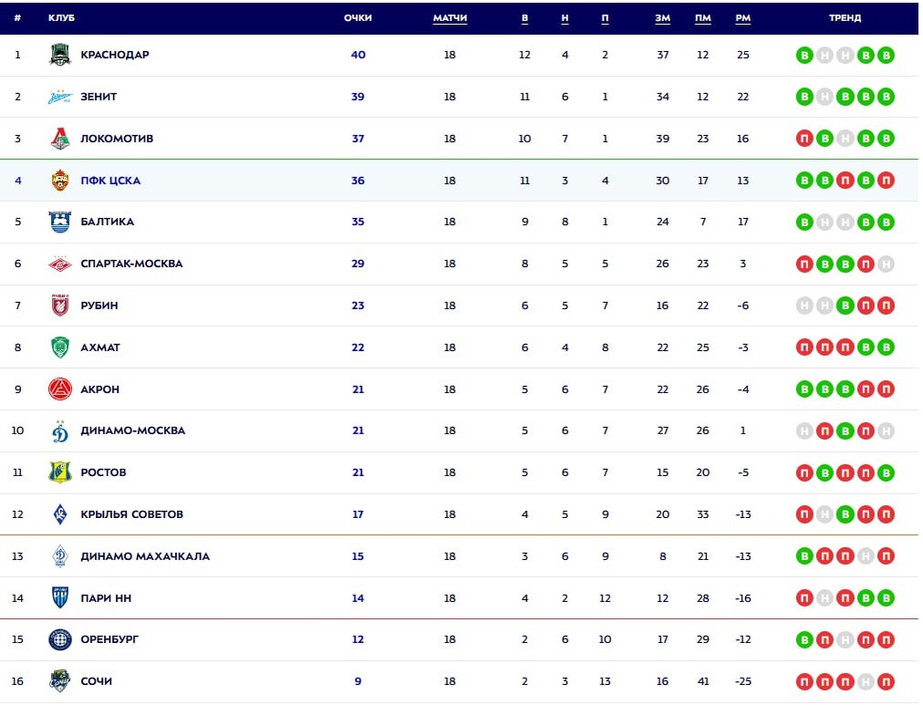Click the Rubin club crest
This screenshot has height=705, width=923.
59,306
